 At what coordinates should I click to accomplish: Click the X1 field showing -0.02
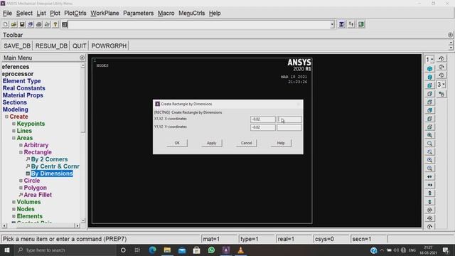click(x=263, y=119)
